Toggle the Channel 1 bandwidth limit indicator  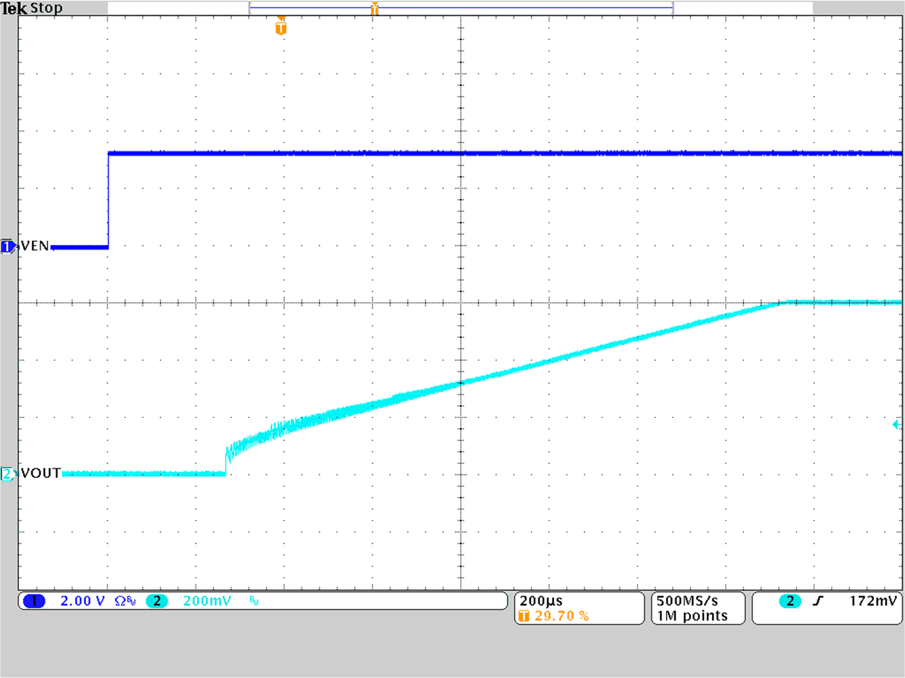130,600
